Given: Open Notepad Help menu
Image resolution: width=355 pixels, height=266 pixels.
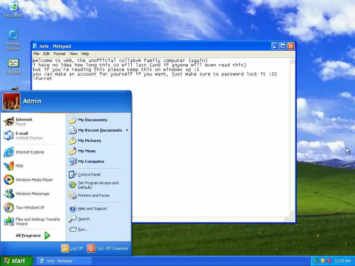Looking at the screenshot, I should (x=85, y=54).
